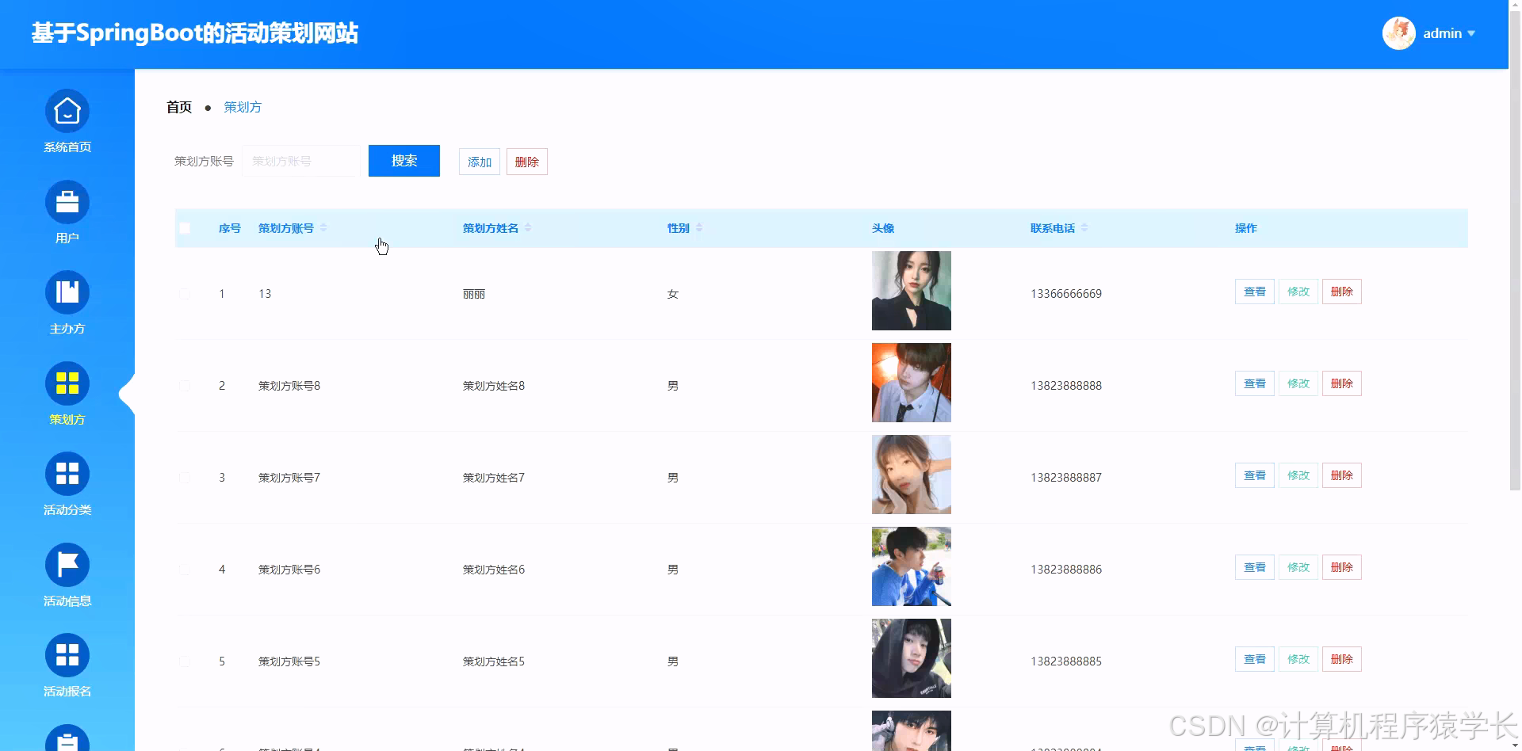Click phone number 13366666669
The width and height of the screenshot is (1522, 751).
click(1066, 294)
